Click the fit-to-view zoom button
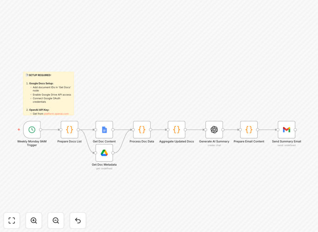The width and height of the screenshot is (318, 232). 12,221
